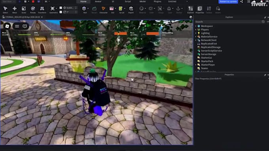This screenshot has height=151, width=269.
Task: Click the Filter Properties field
Action: pyautogui.click(x=231, y=79)
